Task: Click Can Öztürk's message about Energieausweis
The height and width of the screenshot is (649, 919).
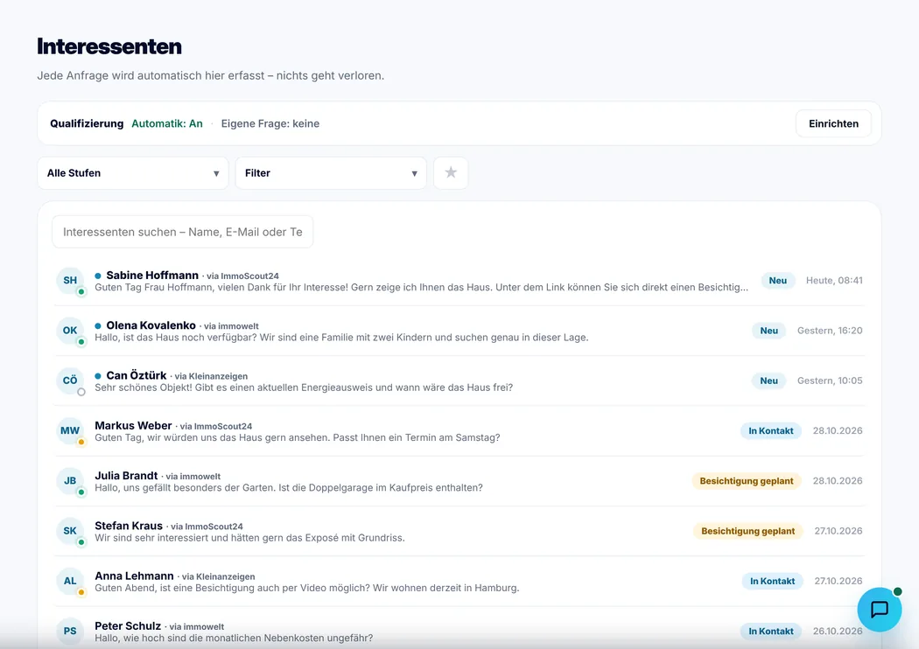Action: (304, 387)
